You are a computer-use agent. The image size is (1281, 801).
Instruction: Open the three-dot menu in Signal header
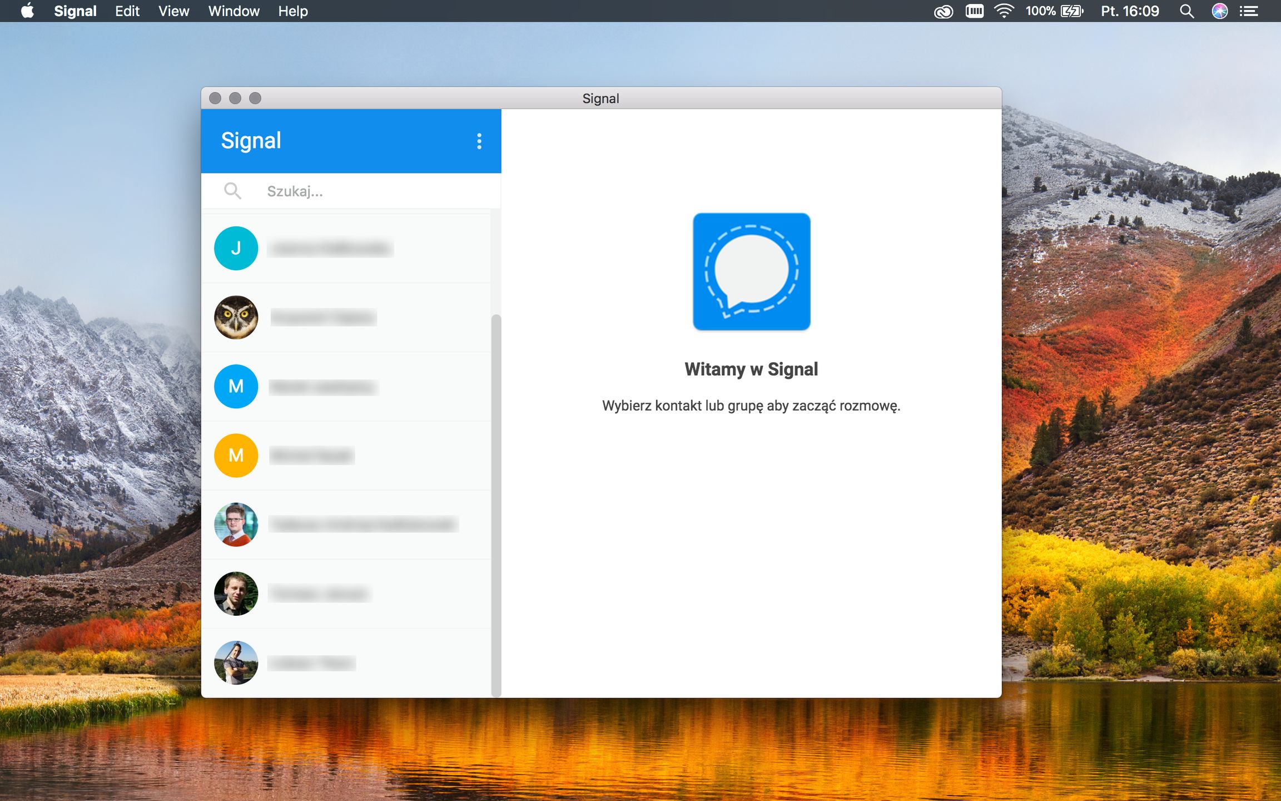[x=479, y=141]
